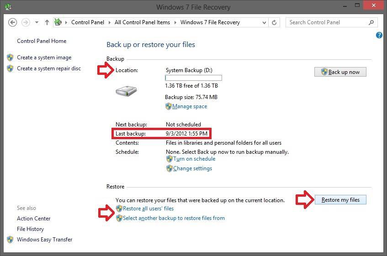The image size is (387, 256).
Task: Open the Change settings link
Action: (x=192, y=168)
